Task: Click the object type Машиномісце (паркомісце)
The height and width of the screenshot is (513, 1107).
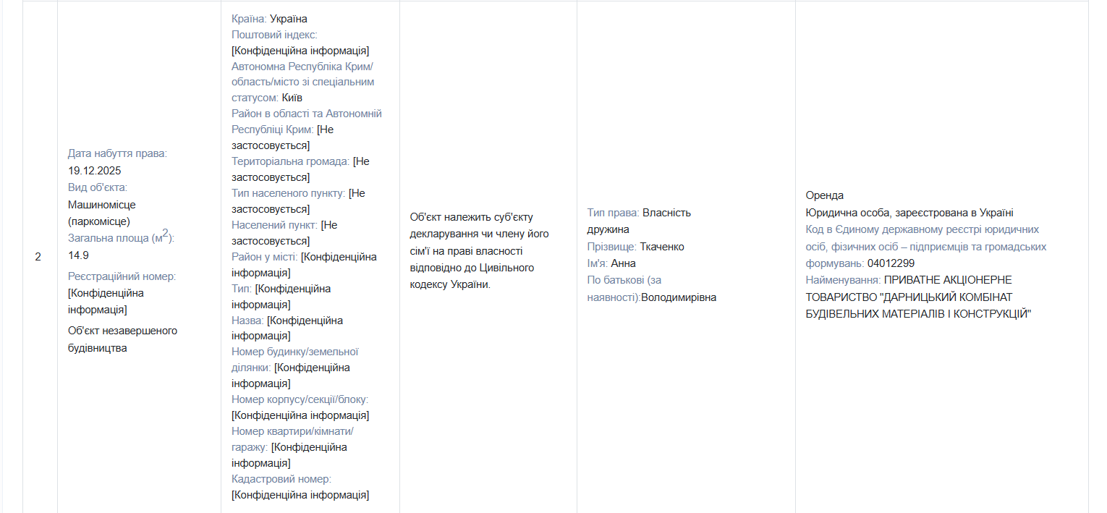Action: pos(102,213)
